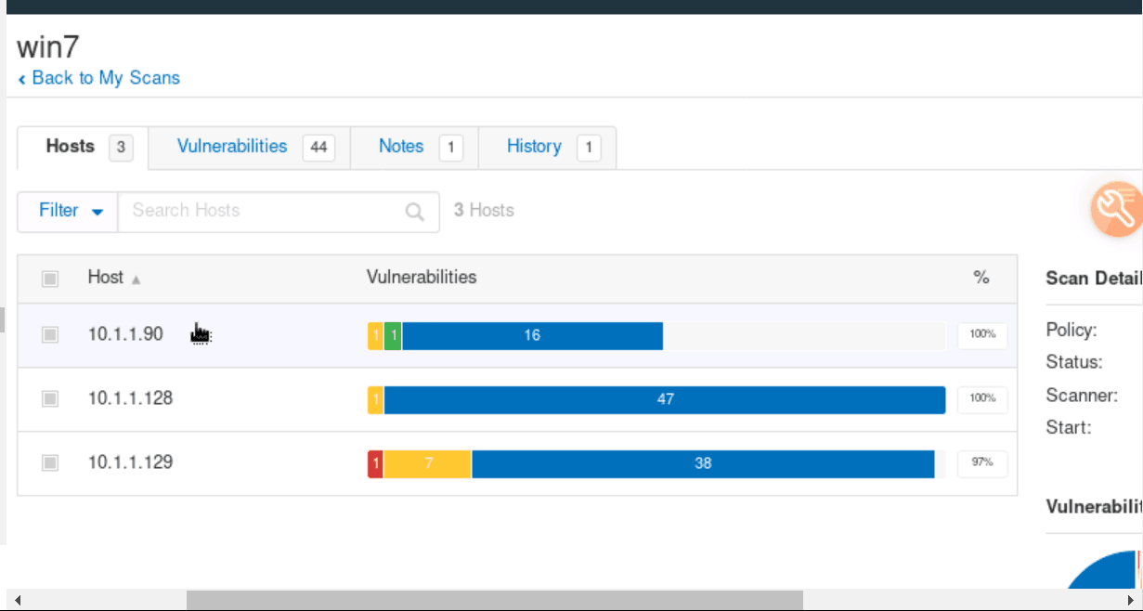Switch to the Vulnerabilities tab
The image size is (1143, 611).
[232, 147]
